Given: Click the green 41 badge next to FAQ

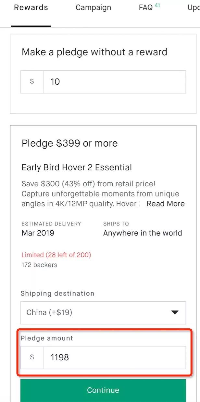Looking at the screenshot, I should click(x=157, y=5).
